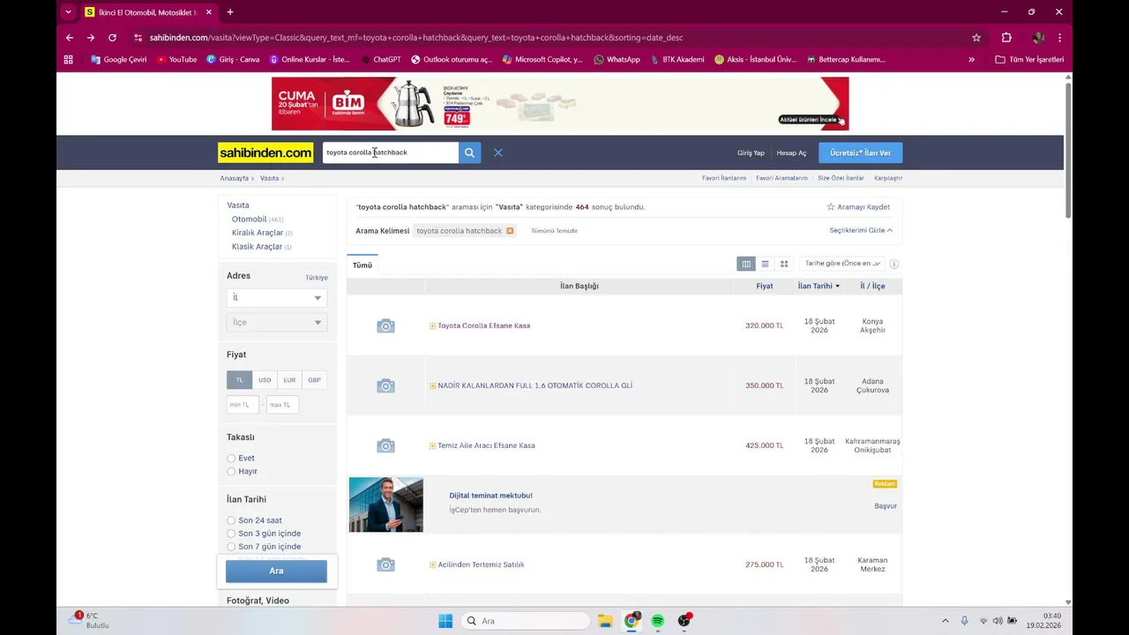This screenshot has height=635, width=1129.
Task: Click into the max TL price field
Action: coord(282,405)
